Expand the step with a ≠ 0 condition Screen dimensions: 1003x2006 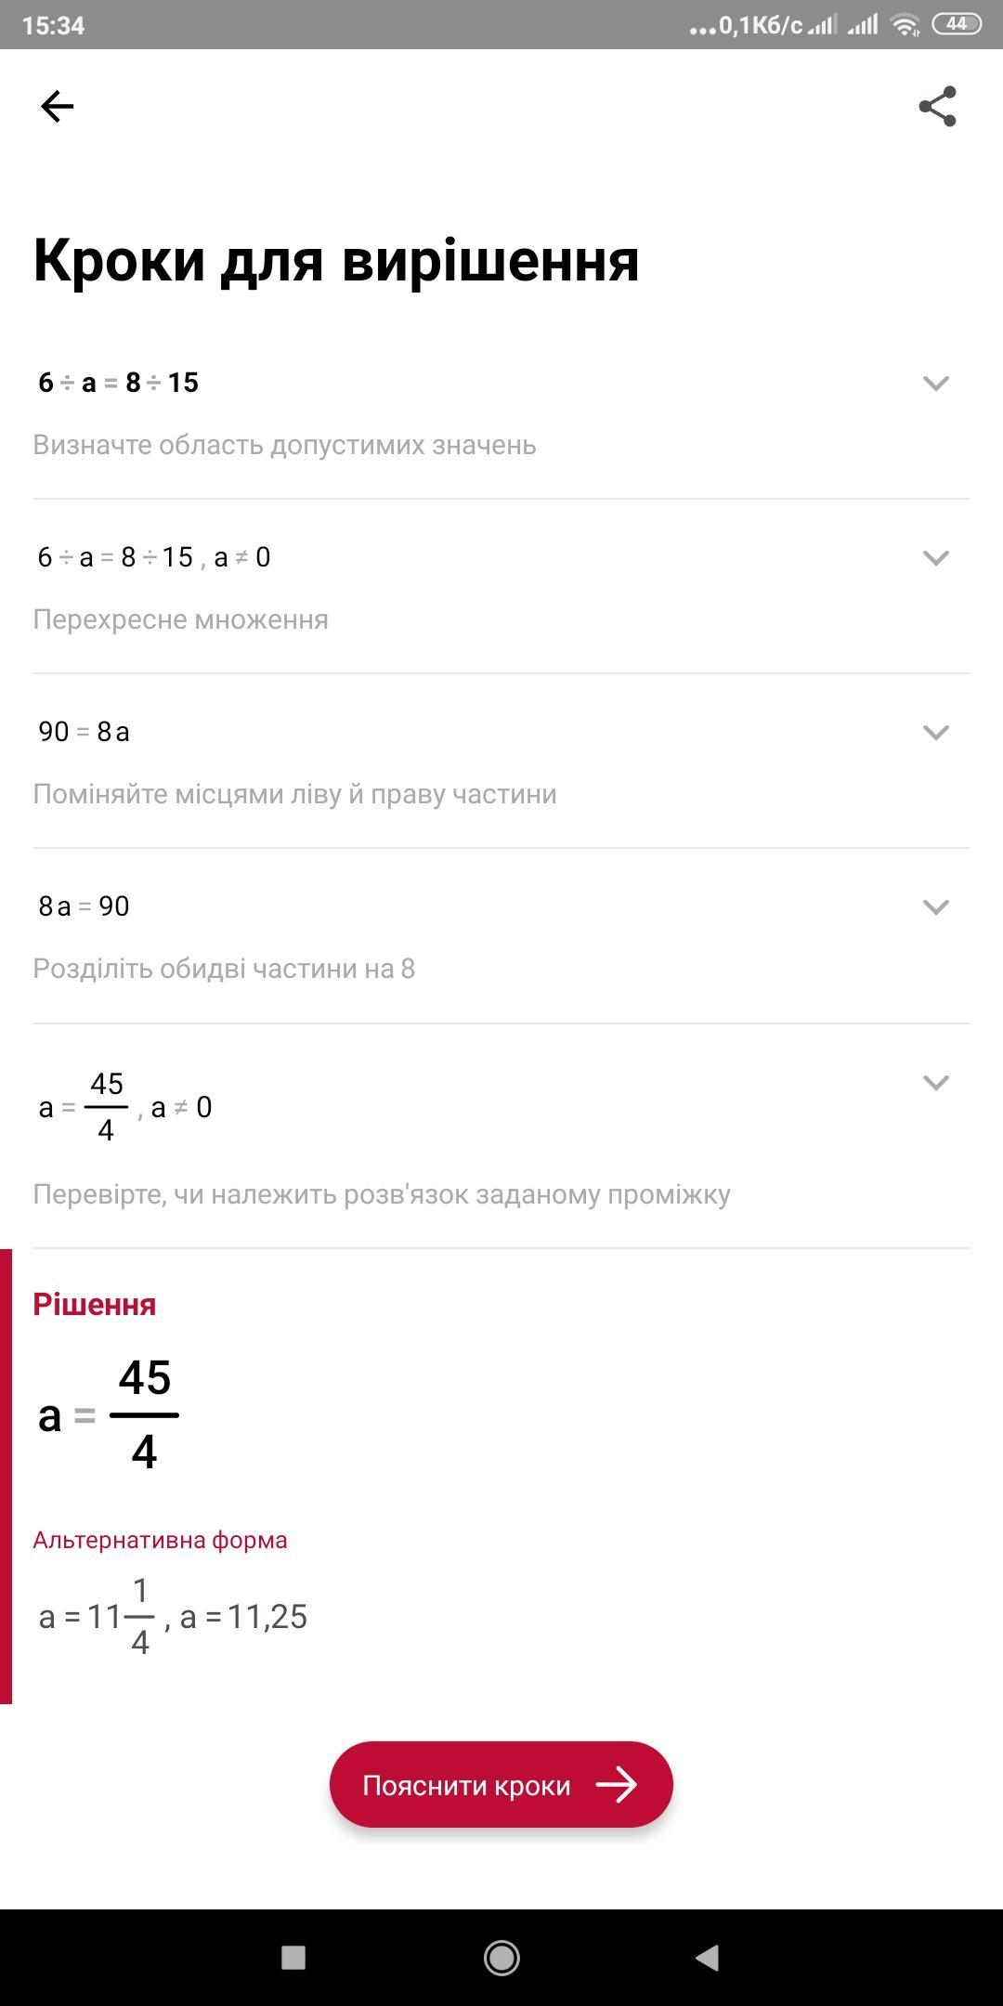tap(935, 557)
